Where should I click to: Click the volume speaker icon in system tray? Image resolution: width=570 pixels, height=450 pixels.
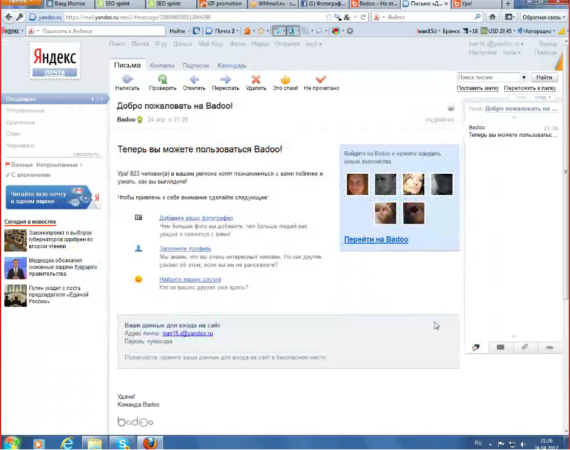point(522,444)
